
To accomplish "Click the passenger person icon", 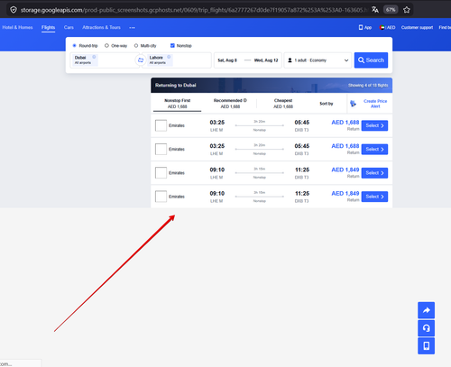I will pos(290,60).
